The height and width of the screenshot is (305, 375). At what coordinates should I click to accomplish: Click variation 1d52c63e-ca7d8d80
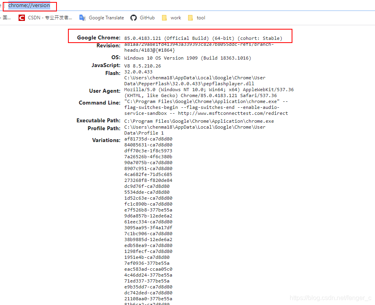coord(148,198)
